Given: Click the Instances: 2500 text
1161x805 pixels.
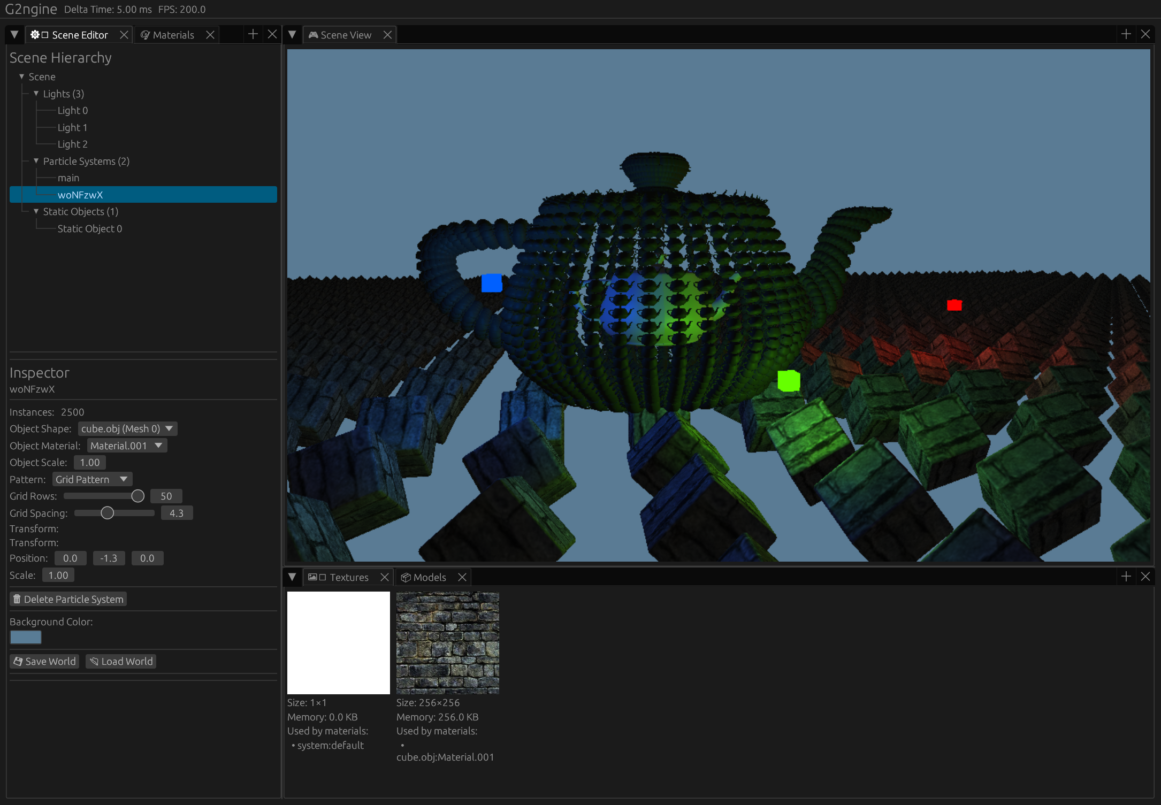Looking at the screenshot, I should [x=47, y=412].
